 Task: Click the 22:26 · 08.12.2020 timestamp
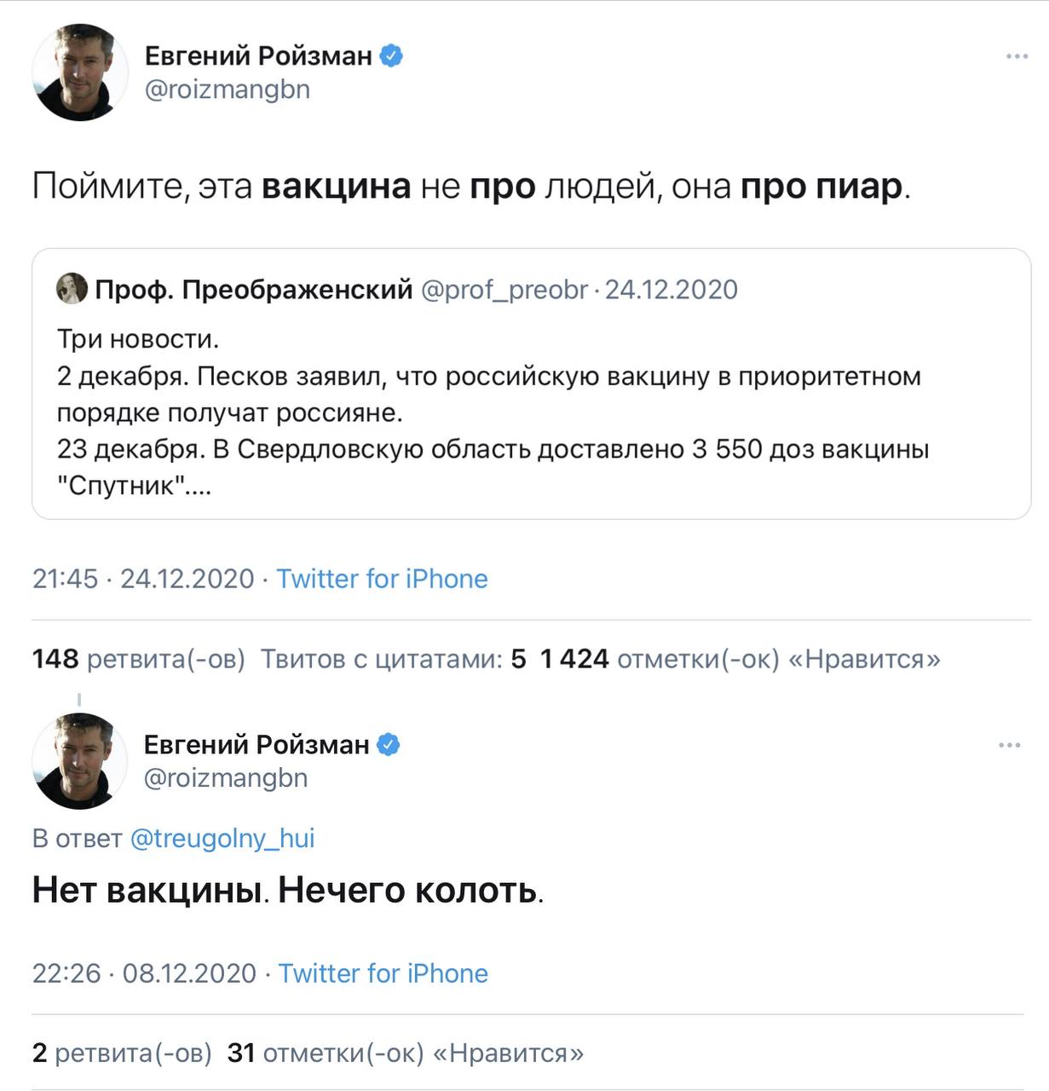(x=144, y=973)
